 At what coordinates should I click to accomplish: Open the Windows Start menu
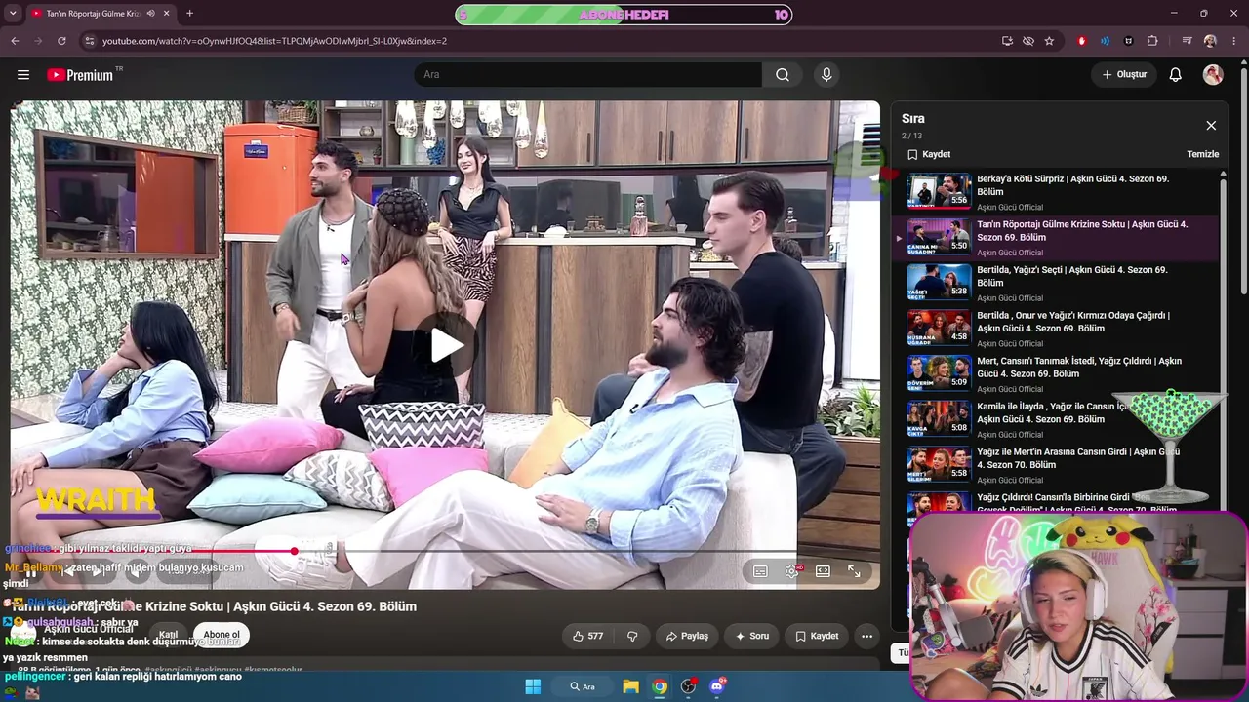click(x=533, y=686)
